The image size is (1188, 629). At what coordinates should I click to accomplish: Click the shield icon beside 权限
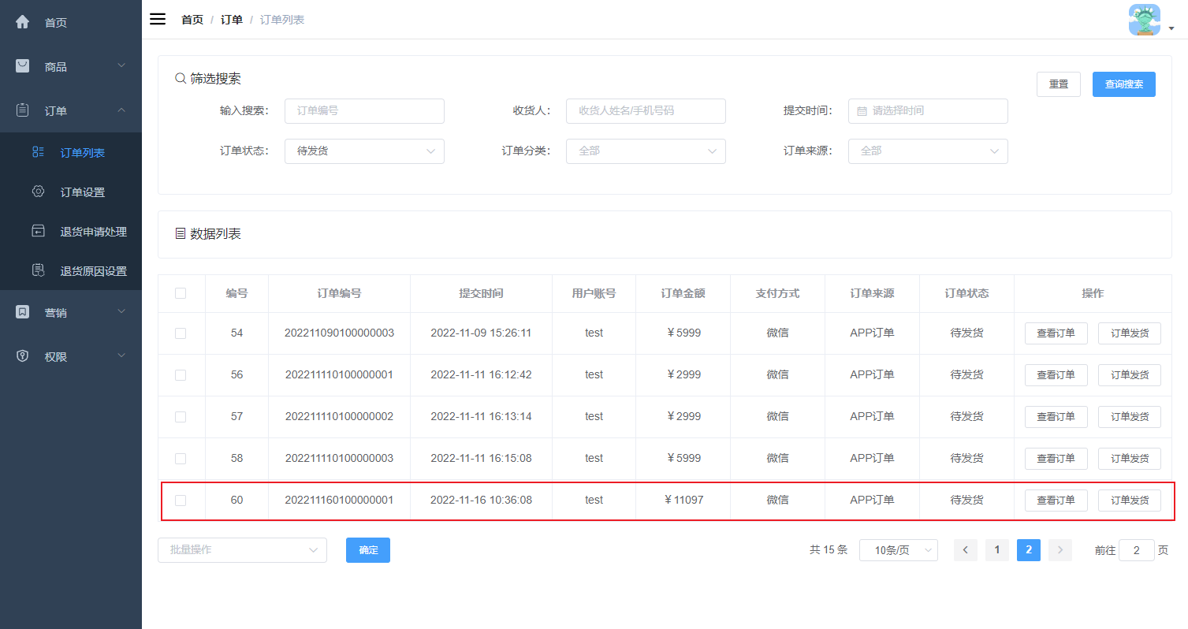[23, 356]
